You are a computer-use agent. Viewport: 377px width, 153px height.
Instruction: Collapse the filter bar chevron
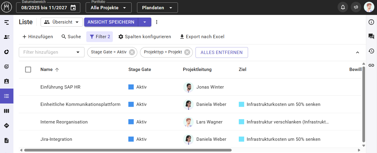pos(358,52)
